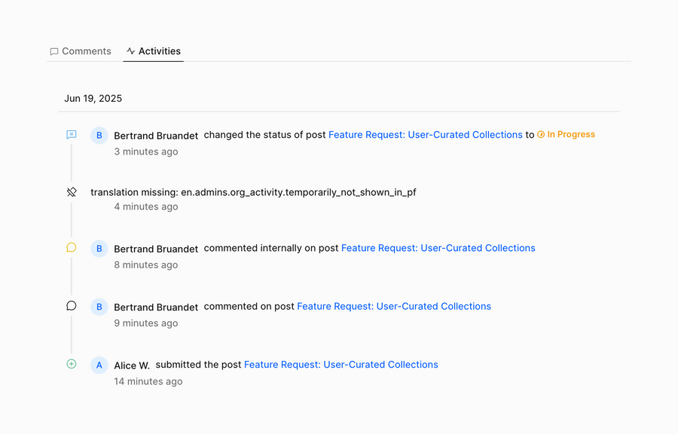Image resolution: width=678 pixels, height=434 pixels.
Task: Click Bertrand Bruandet's name in the 3 minutes ago entry
Action: tap(156, 136)
